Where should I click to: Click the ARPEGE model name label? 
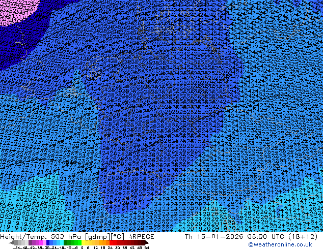tap(141, 237)
